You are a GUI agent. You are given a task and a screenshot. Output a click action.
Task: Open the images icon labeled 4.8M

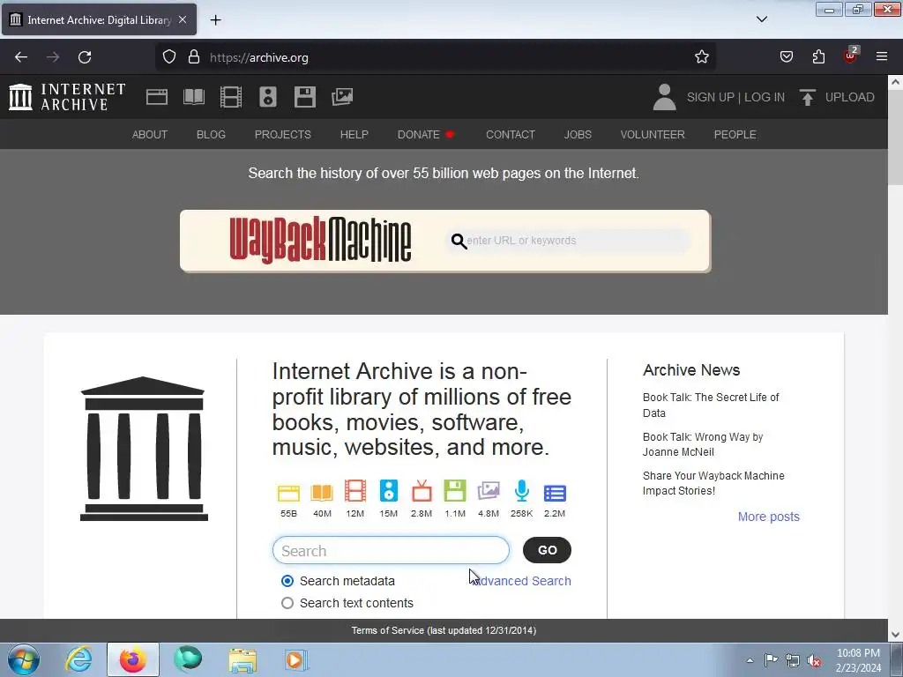pyautogui.click(x=489, y=492)
